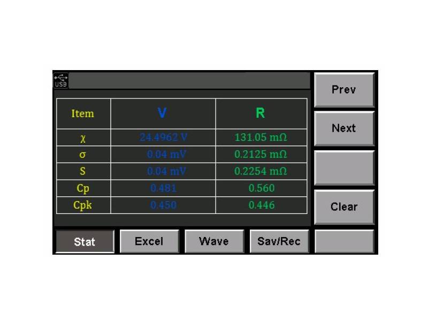Select the Cp row label

(83, 188)
